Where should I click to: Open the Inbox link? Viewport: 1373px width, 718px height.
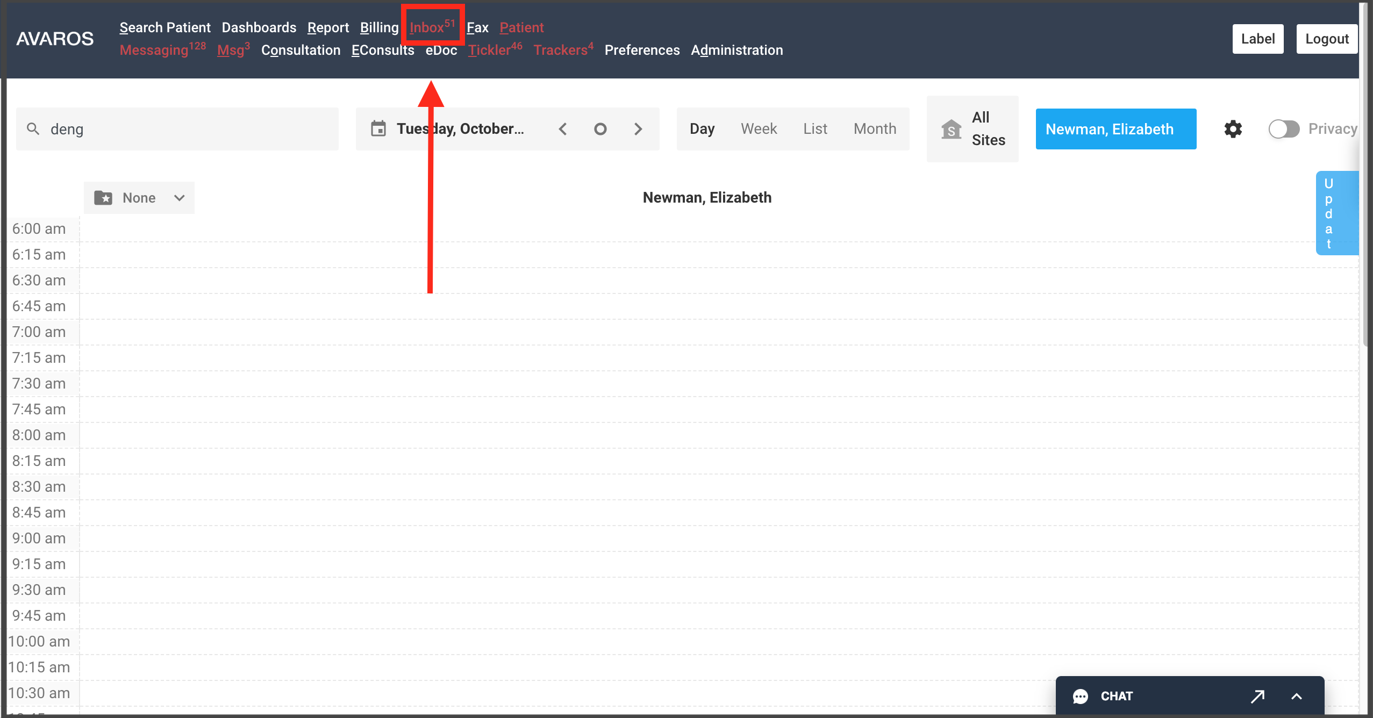point(432,26)
